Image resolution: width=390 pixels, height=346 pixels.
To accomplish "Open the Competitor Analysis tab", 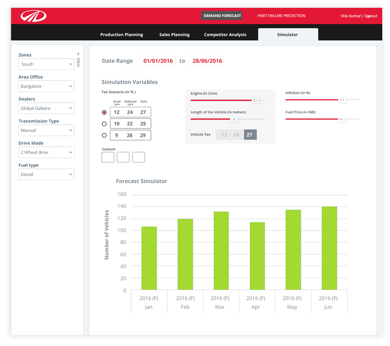I will [225, 35].
